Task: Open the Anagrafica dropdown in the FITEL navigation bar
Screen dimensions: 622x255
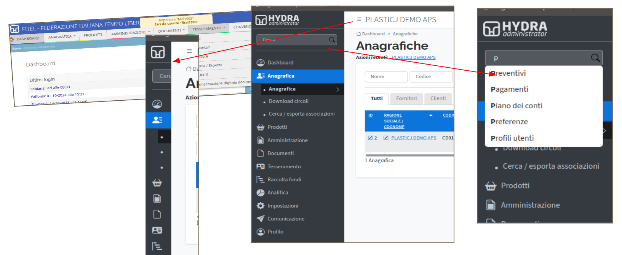Action: coord(62,37)
